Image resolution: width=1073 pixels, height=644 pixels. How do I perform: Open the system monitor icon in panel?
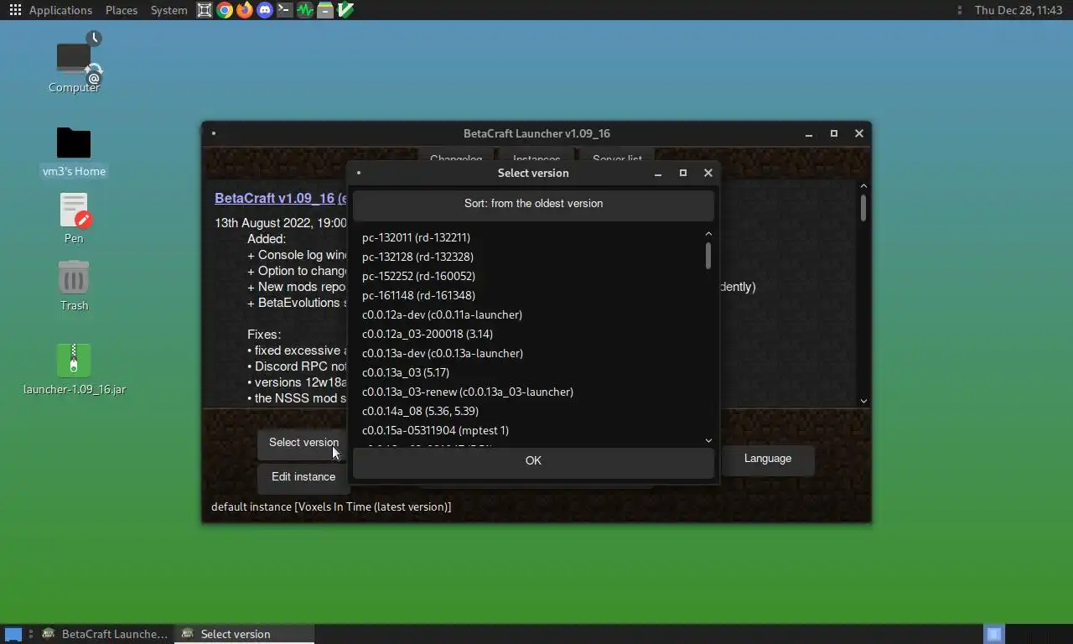click(x=305, y=10)
